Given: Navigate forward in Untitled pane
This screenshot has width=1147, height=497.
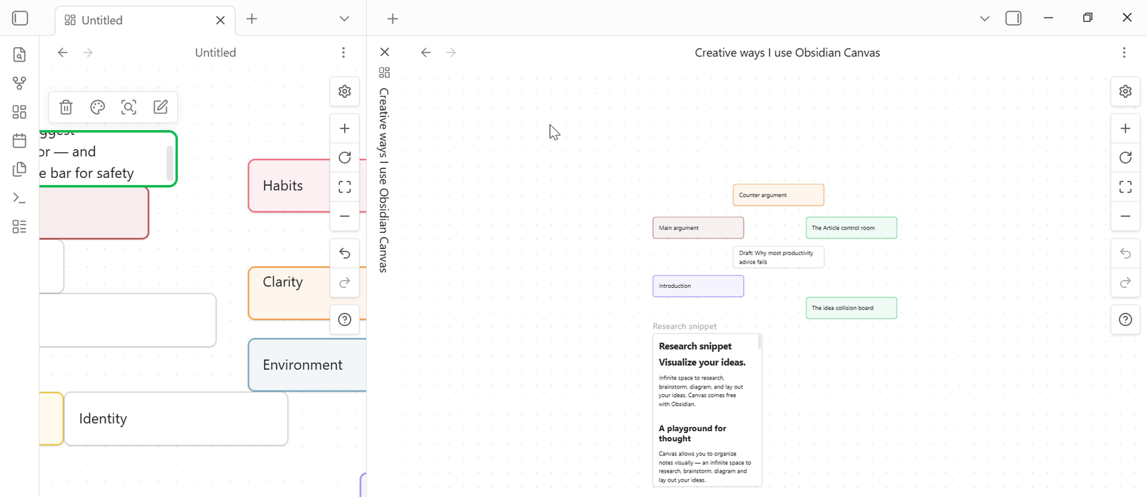Looking at the screenshot, I should (88, 52).
